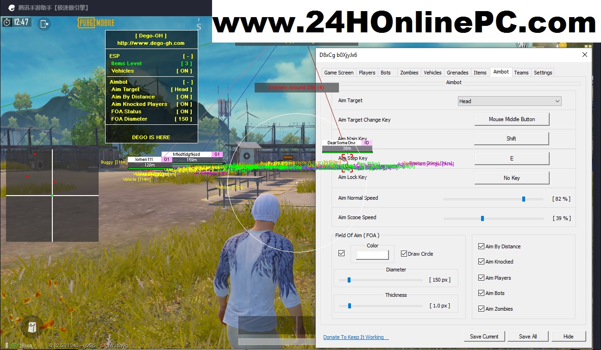Viewport: 601px width, 350px height.
Task: Toggle the Aim Knocked checkbox
Action: tap(481, 262)
